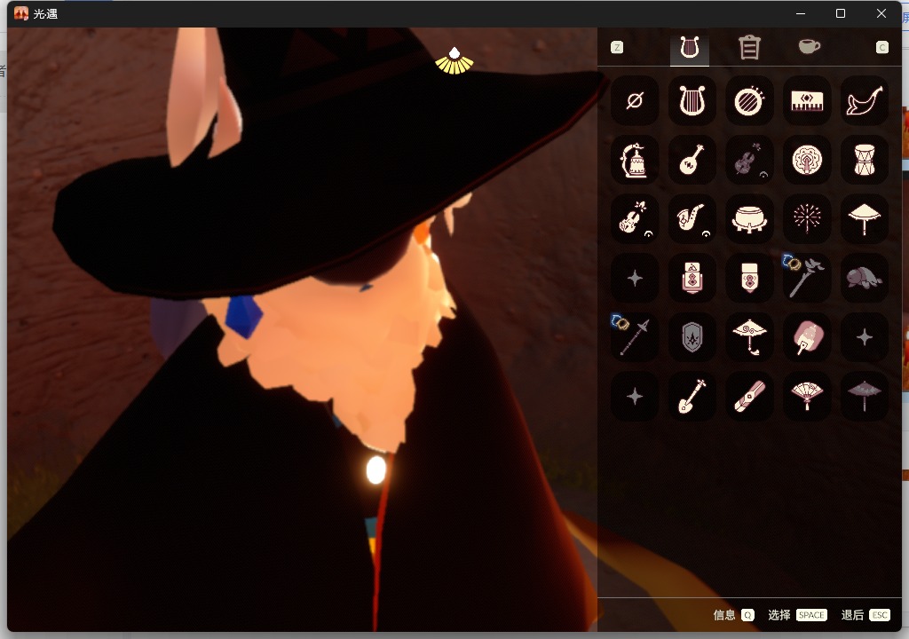This screenshot has height=639, width=909.
Task: Click the 选择 SPACE select button
Action: tap(797, 615)
